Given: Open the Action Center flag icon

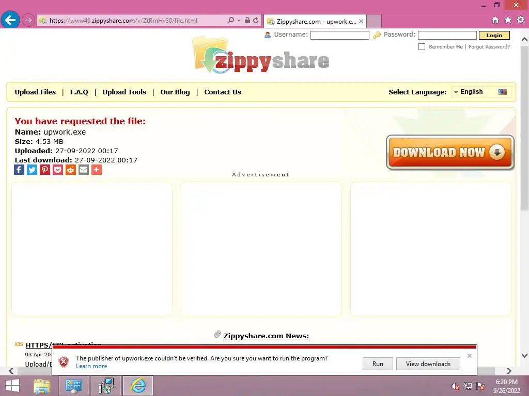Looking at the screenshot, I should click(x=480, y=386).
